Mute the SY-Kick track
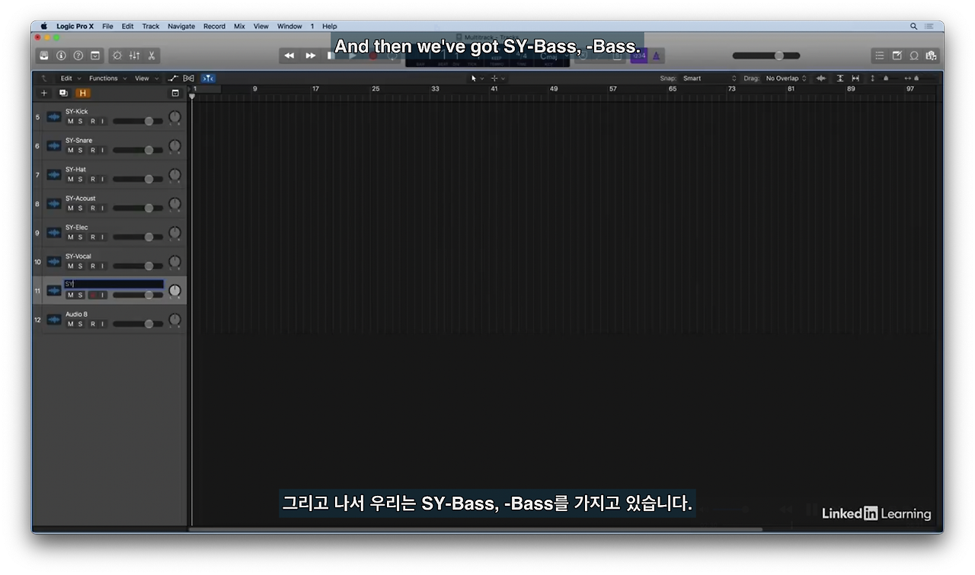Screen dimensions: 975x575 71,121
